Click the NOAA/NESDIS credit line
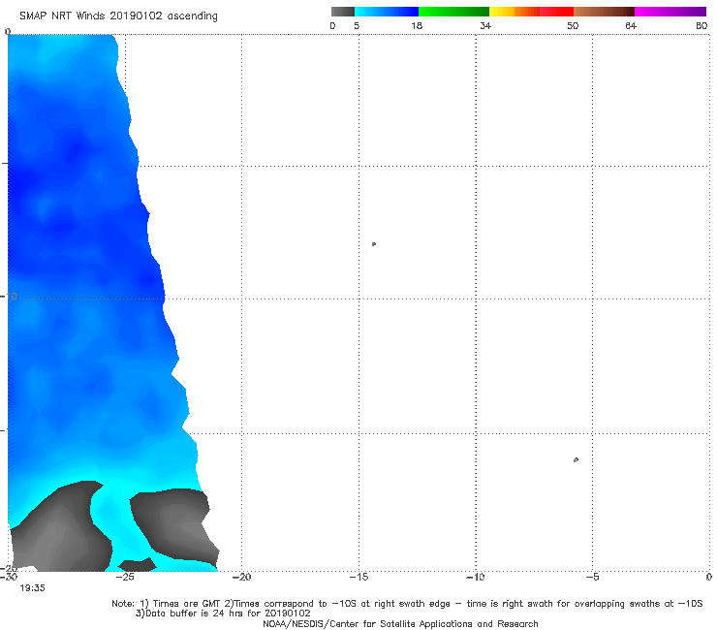Viewport: 717px width, 630px height. 400,624
